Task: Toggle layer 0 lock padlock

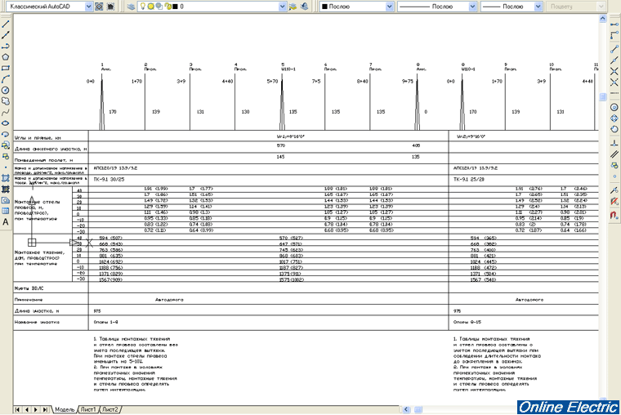Action: pyautogui.click(x=168, y=7)
